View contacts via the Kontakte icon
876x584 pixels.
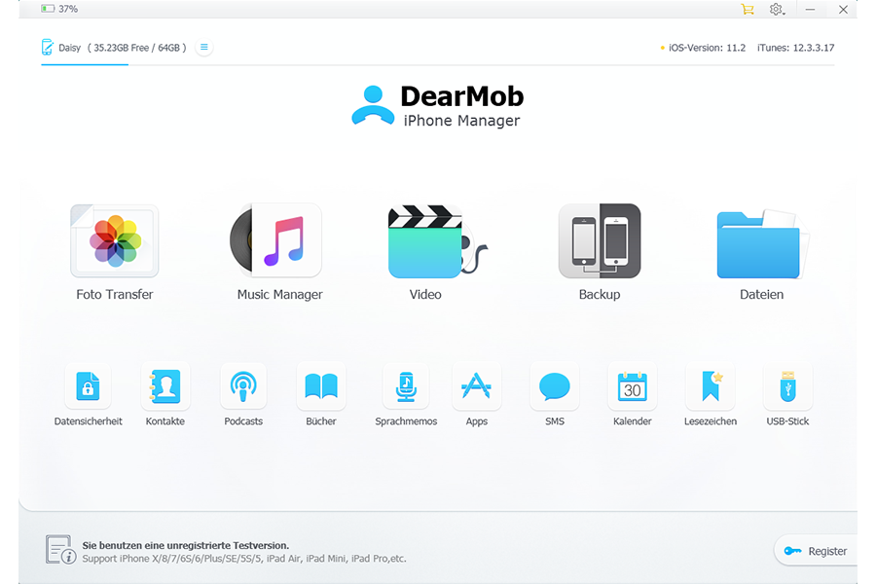coord(165,384)
